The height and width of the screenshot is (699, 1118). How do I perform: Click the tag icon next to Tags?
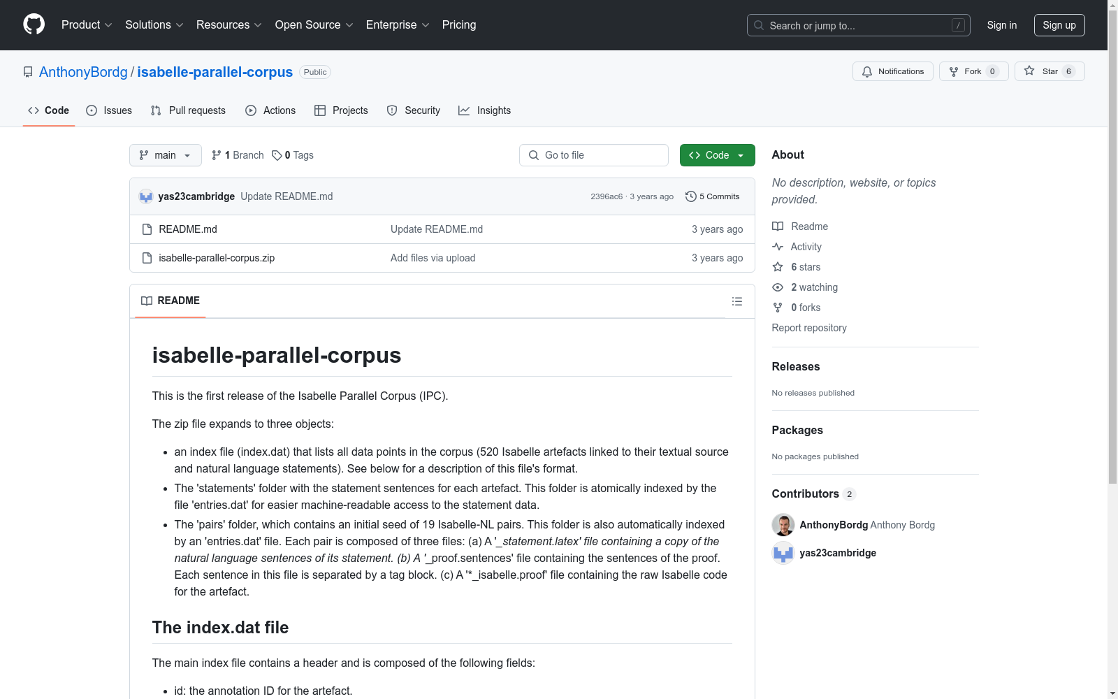coord(277,155)
